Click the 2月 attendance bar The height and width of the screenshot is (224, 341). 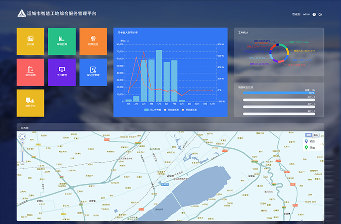(136, 99)
